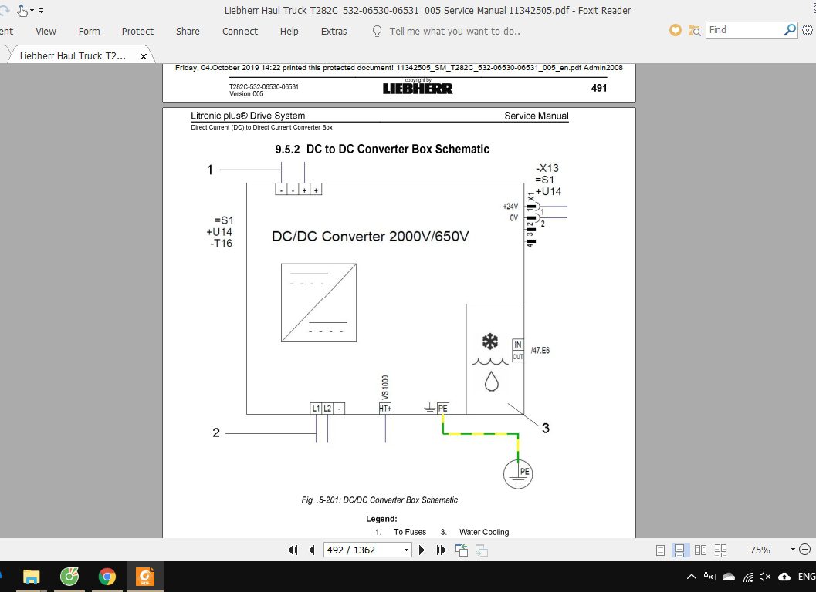Click the 'Litronic plus® Drive System' header text
816x592 pixels.
click(248, 116)
